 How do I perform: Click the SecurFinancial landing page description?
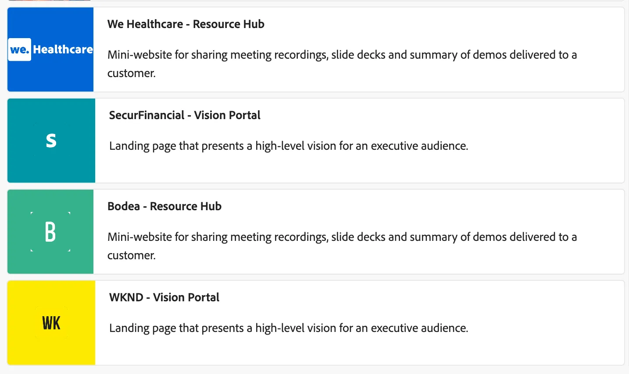click(x=289, y=146)
